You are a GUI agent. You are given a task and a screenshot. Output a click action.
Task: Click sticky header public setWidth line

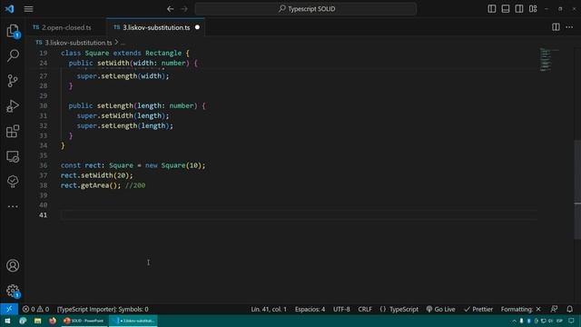133,63
